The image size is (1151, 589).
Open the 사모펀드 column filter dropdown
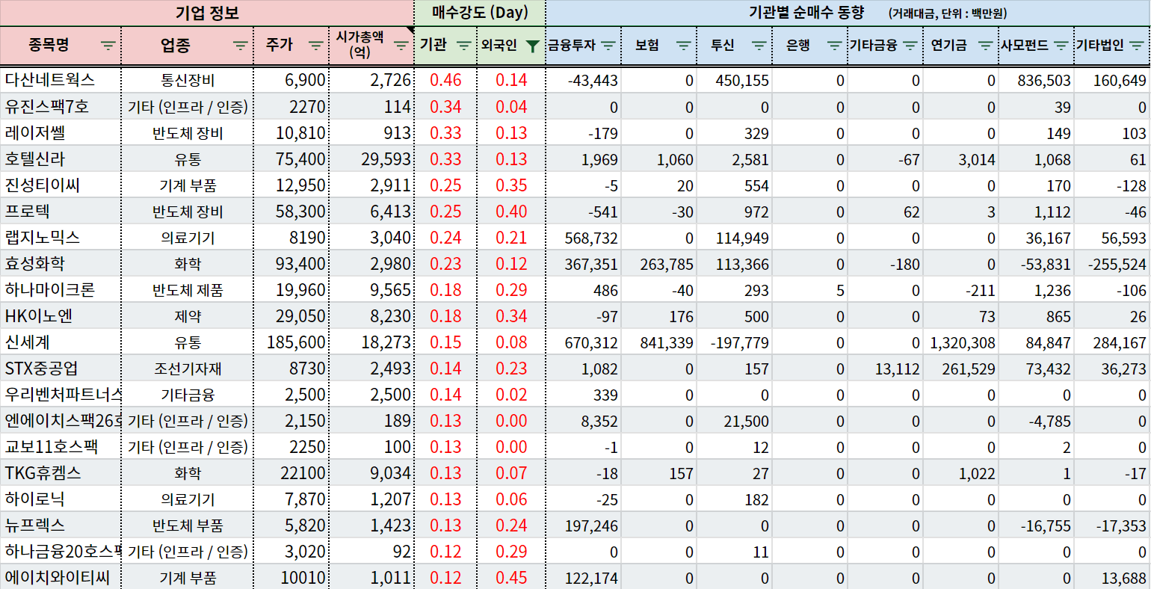1061,46
